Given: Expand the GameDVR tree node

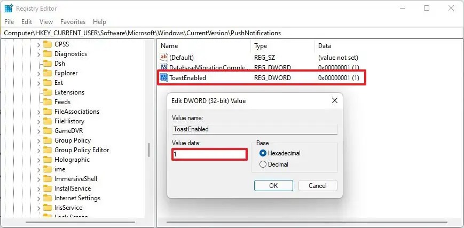Looking at the screenshot, I should tap(38, 131).
